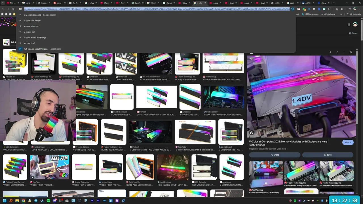Open Discord from the taskbar
This screenshot has width=363, height=204.
pos(54,201)
